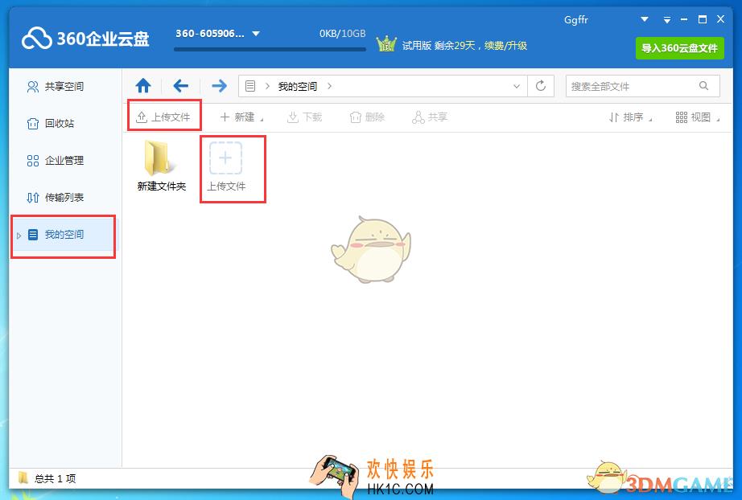The image size is (742, 500).
Task: Click the 下载 toolbar button
Action: coord(305,117)
